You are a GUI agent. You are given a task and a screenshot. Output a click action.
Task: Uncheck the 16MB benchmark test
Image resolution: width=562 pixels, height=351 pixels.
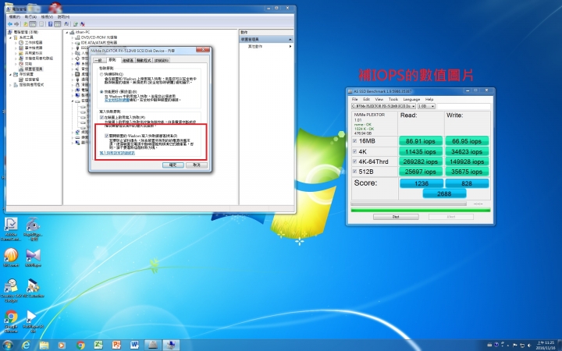pos(354,140)
